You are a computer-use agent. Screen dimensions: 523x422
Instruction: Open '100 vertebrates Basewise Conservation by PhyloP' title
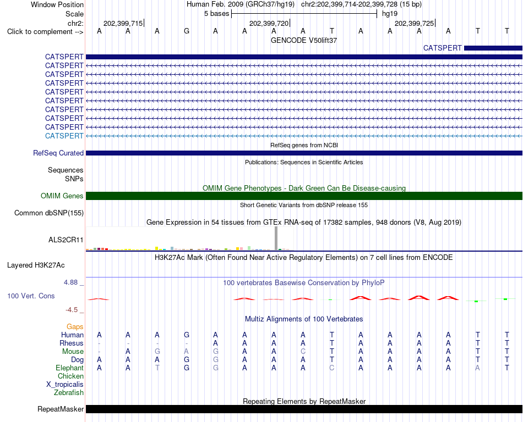click(304, 283)
